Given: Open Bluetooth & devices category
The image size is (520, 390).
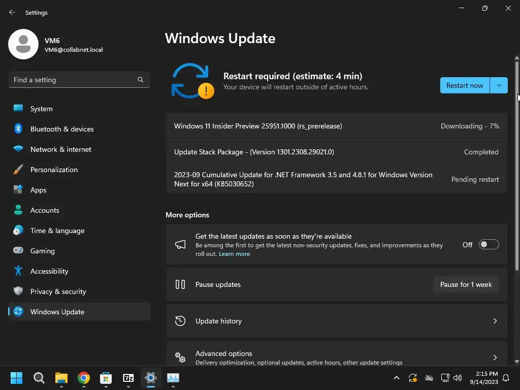Looking at the screenshot, I should [x=79, y=129].
